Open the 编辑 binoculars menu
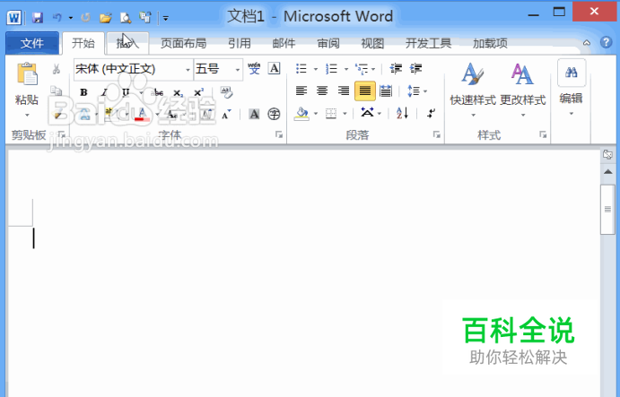The height and width of the screenshot is (397, 620). coord(572,88)
